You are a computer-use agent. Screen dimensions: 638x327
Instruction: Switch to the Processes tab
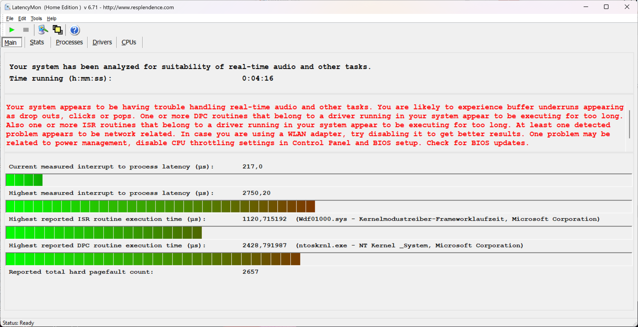[x=69, y=42]
